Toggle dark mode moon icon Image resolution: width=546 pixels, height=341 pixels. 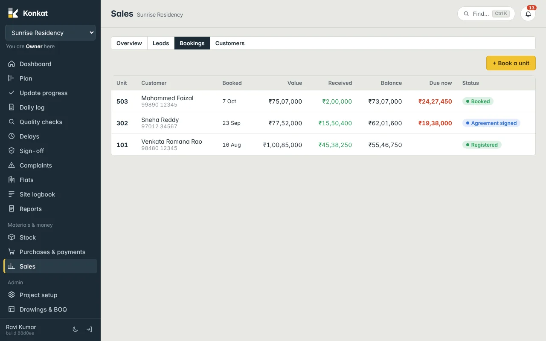tap(76, 329)
